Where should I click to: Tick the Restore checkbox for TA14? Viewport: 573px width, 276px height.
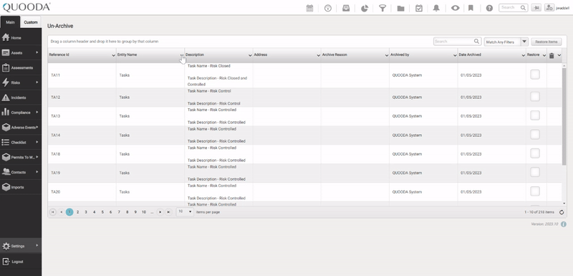tap(535, 135)
